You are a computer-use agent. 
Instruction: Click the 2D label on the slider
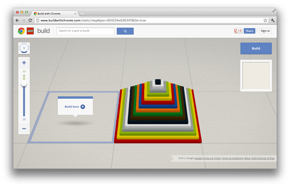tap(24, 119)
